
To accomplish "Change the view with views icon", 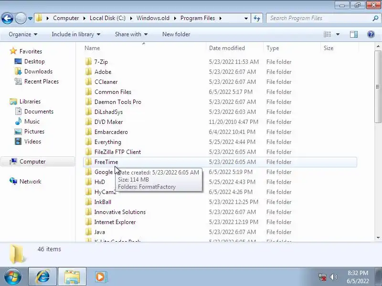I will [x=327, y=34].
